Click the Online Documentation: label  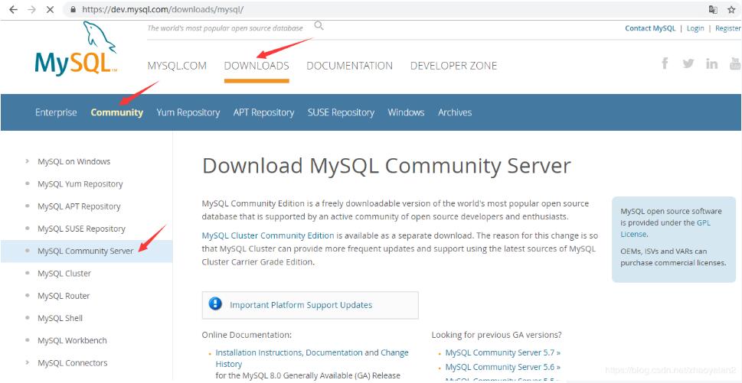point(247,335)
